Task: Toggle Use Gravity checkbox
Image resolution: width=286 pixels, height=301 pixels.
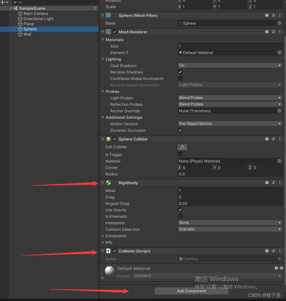Action: [180, 210]
